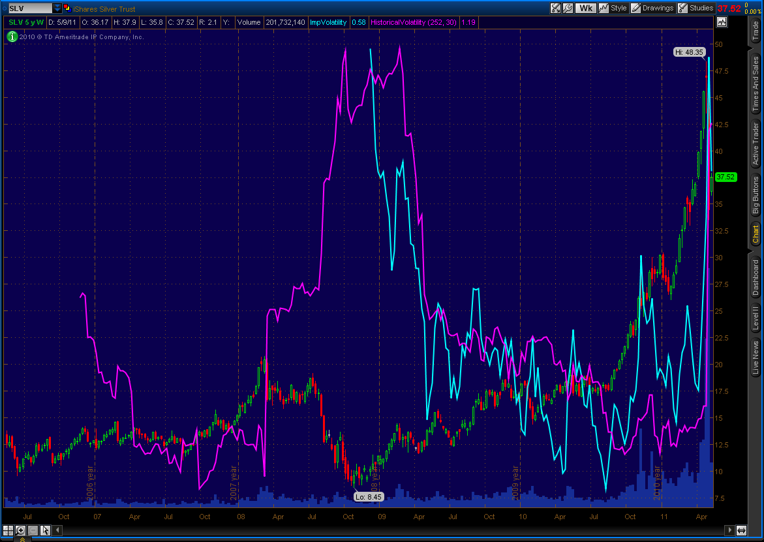
Task: Click the zoom in magnifier icon
Action: tap(20, 530)
